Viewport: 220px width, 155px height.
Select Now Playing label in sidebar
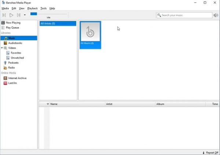[13, 23]
